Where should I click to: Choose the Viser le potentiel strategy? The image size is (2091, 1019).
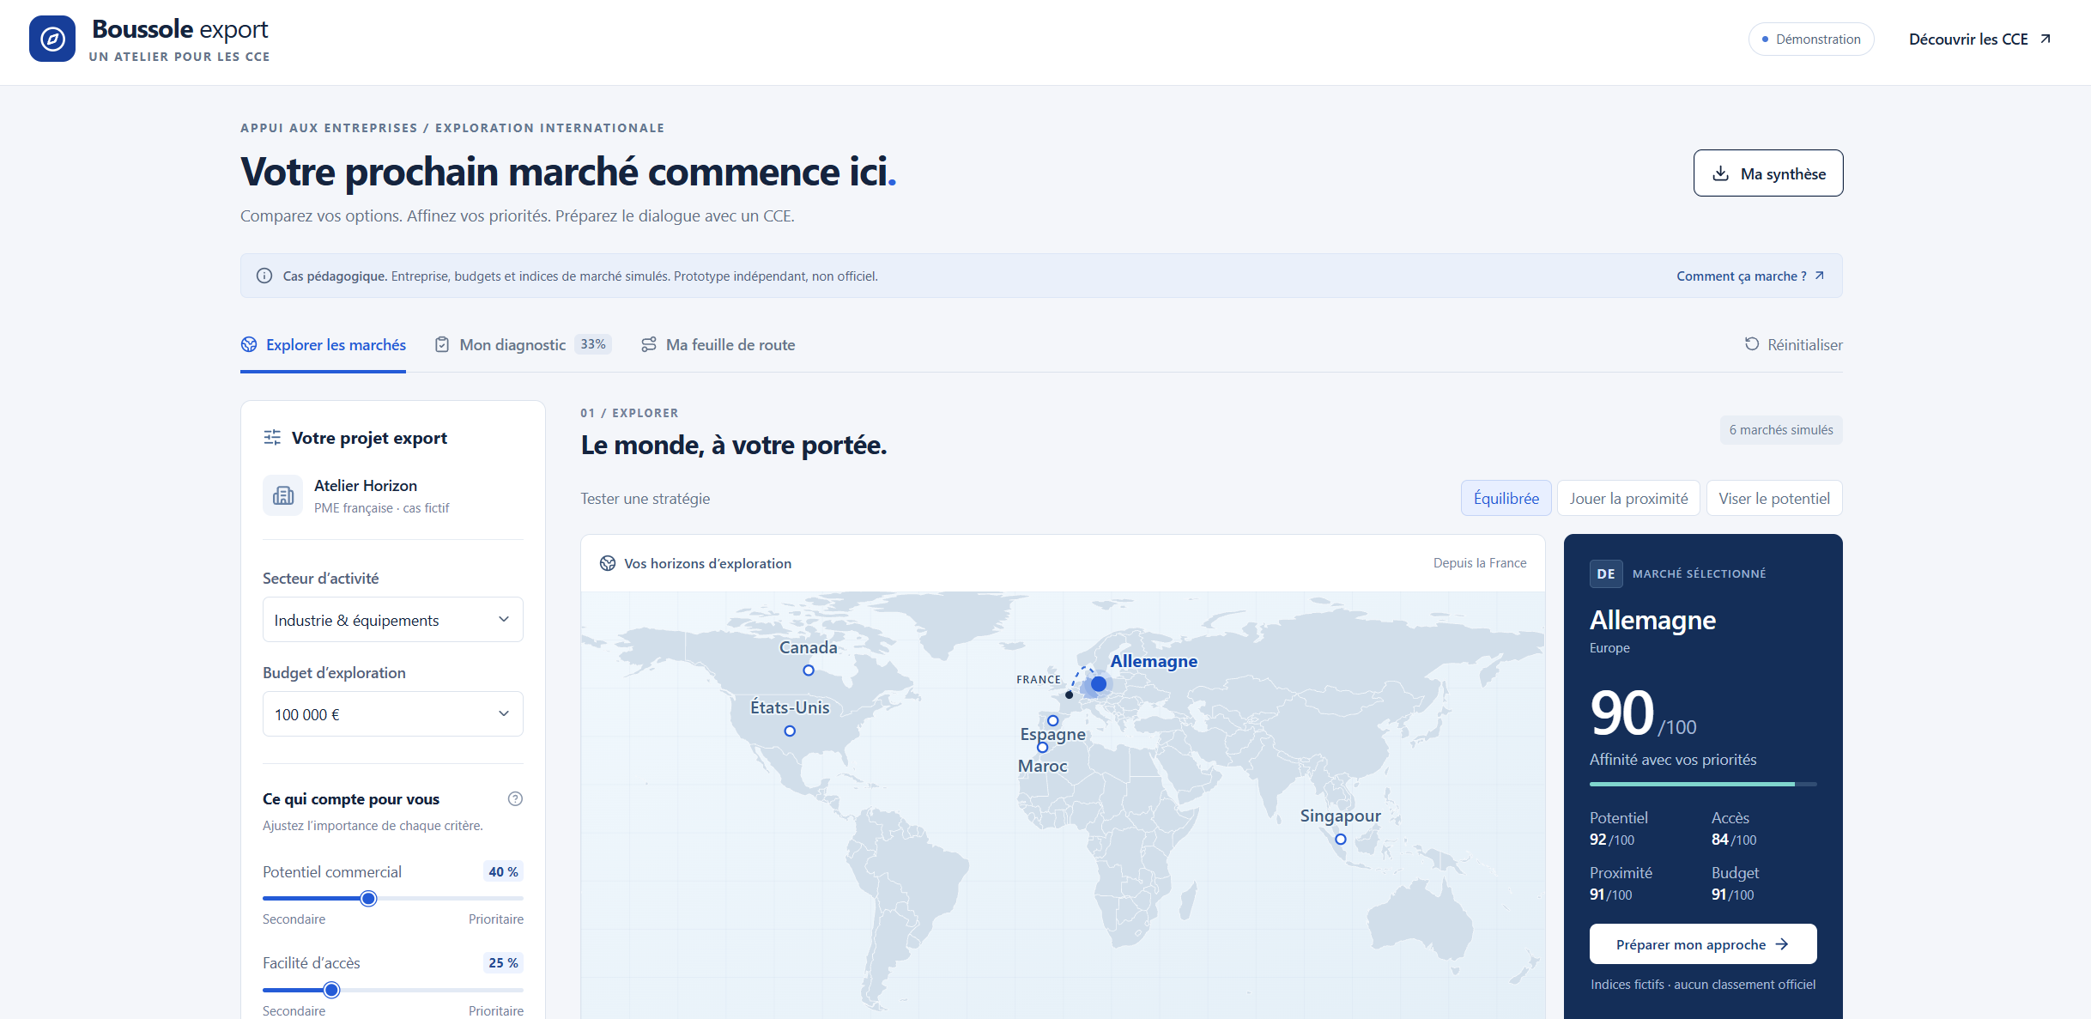[x=1774, y=498]
